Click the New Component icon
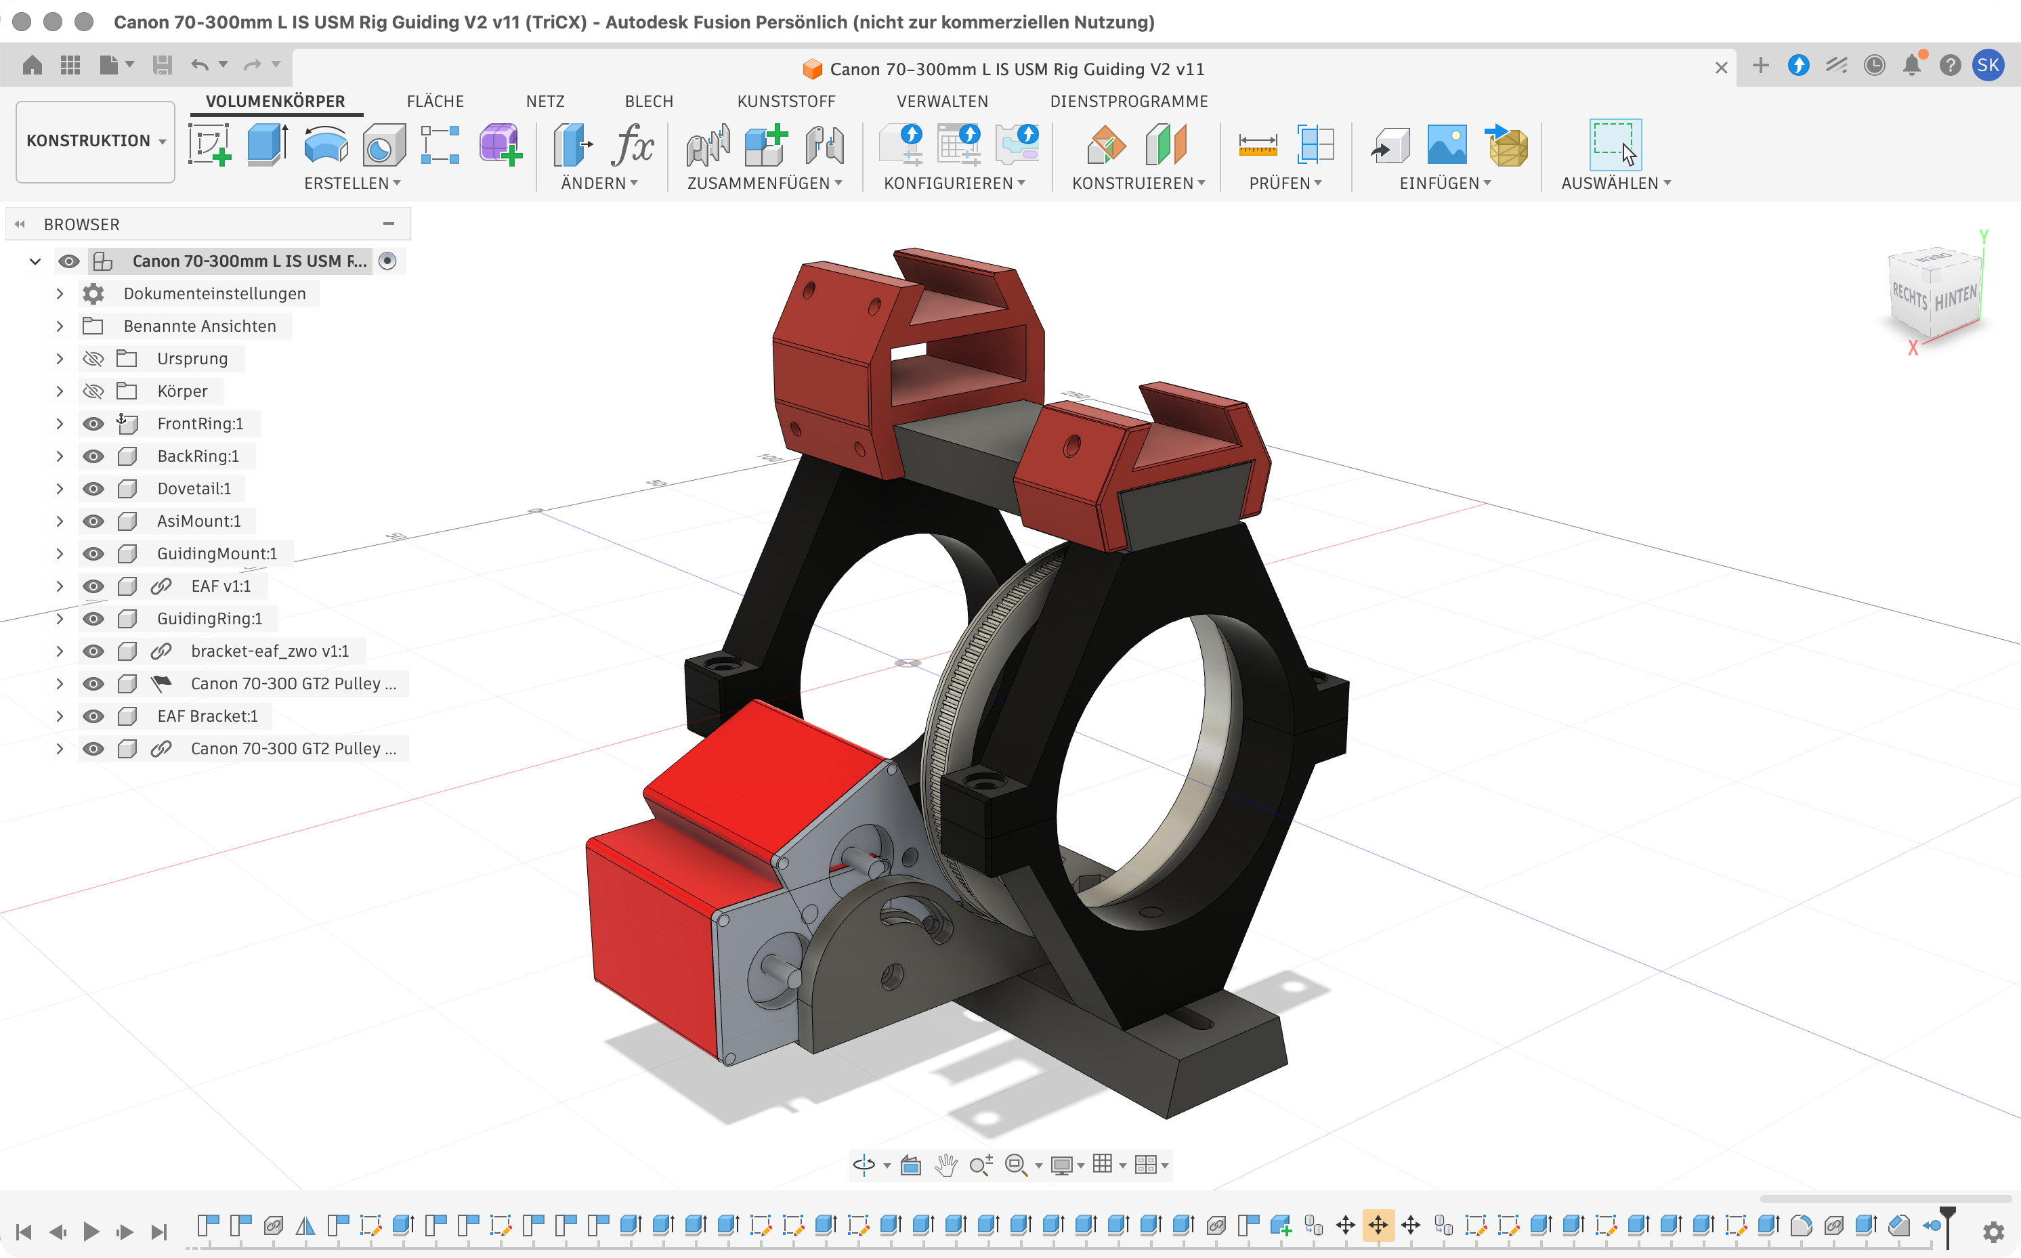This screenshot has width=2021, height=1258. click(765, 144)
